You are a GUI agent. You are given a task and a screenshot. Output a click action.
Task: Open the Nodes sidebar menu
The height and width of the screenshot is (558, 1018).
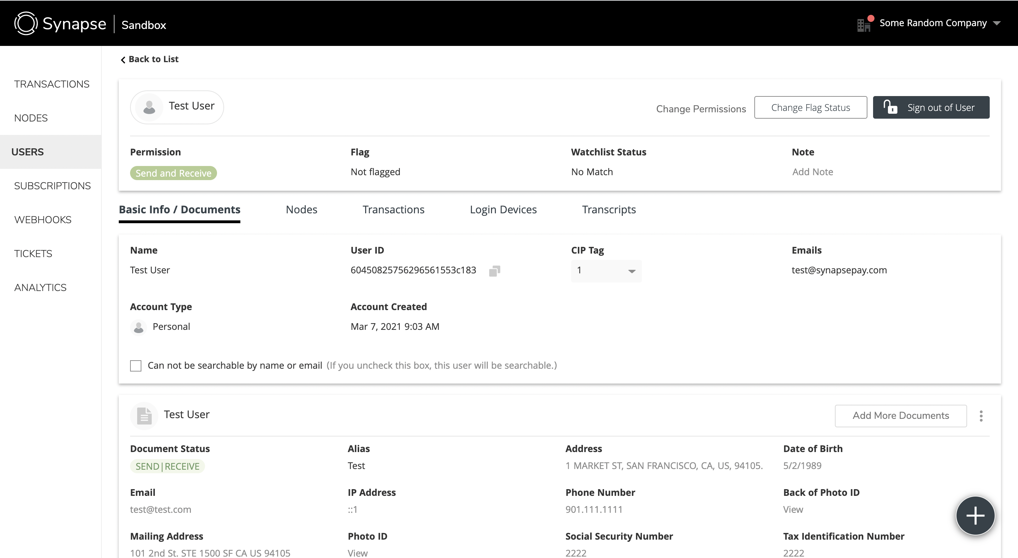click(31, 118)
